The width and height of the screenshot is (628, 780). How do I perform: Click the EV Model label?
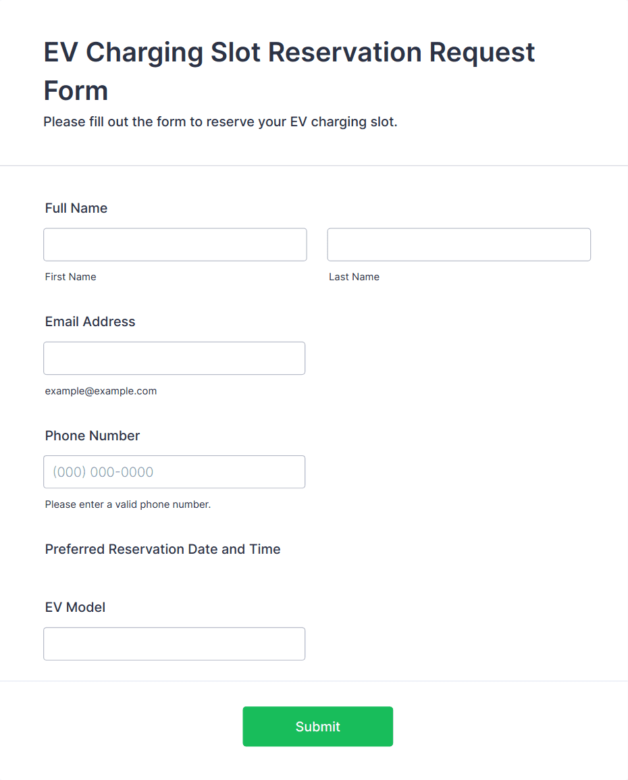(x=76, y=607)
